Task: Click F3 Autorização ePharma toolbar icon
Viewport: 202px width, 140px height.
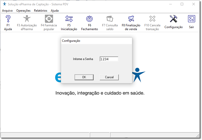Action: 27,19
